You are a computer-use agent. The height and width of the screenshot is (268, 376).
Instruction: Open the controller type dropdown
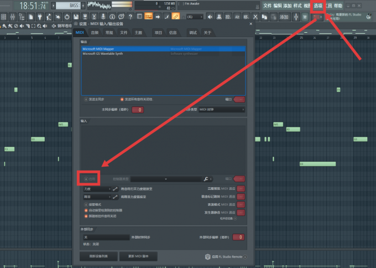point(166,179)
